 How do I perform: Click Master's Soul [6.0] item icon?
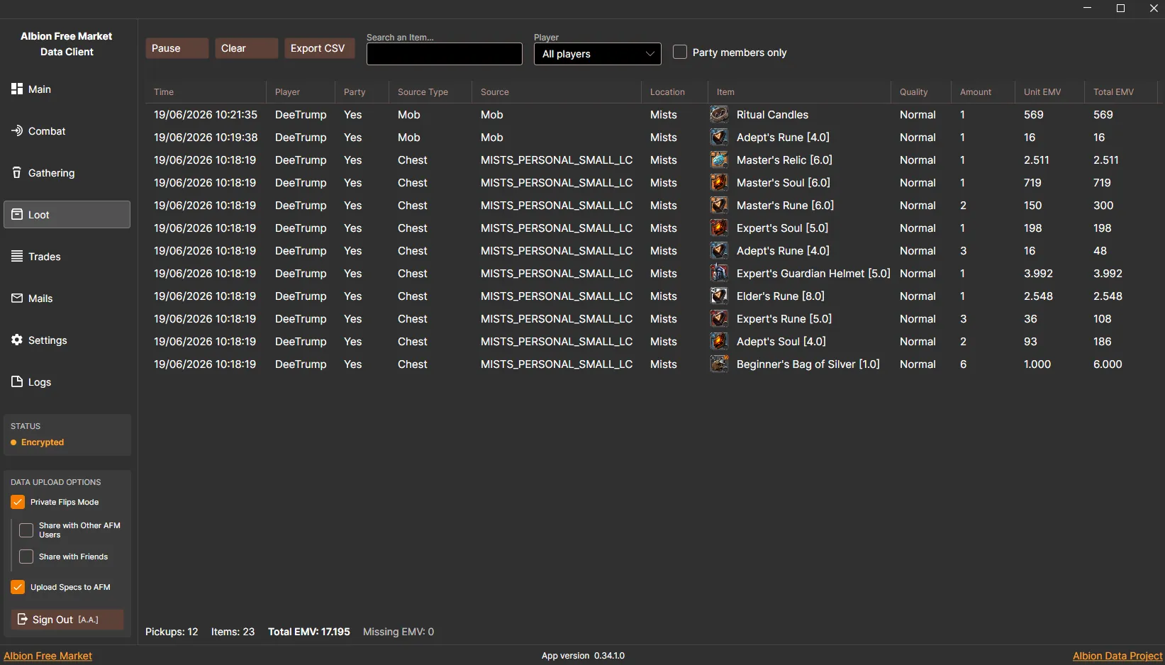point(719,182)
